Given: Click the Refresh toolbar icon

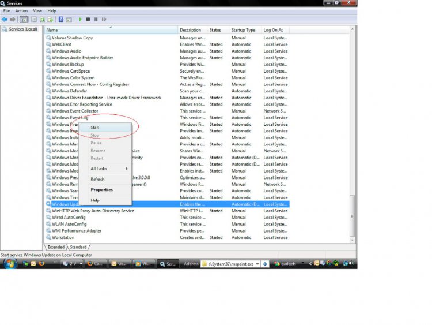Looking at the screenshot, I should pos(42,19).
